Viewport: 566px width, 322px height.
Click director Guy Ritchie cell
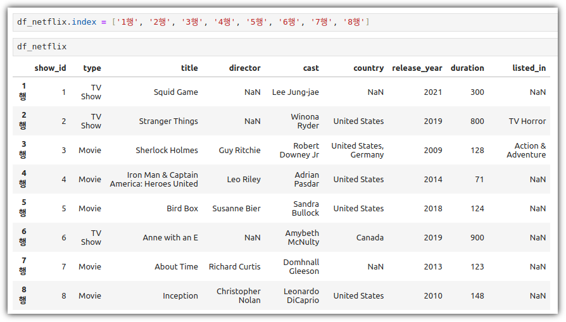point(240,151)
